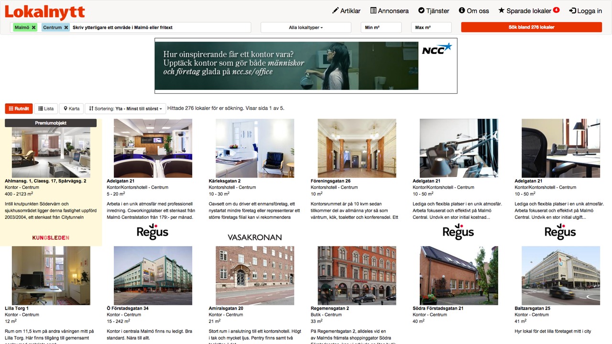The width and height of the screenshot is (612, 344).
Task: Expand the Alla lokaltyper dropdown
Action: (306, 28)
